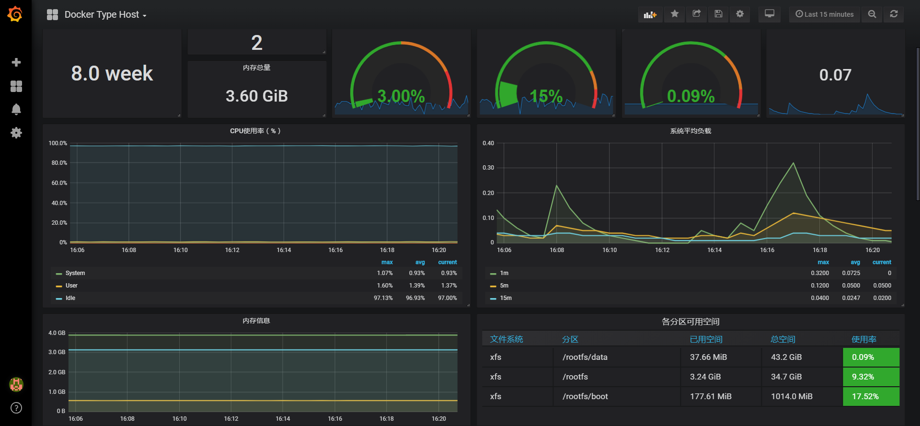Image resolution: width=920 pixels, height=426 pixels.
Task: Click the /rootfs/data partition cell
Action: coord(617,357)
